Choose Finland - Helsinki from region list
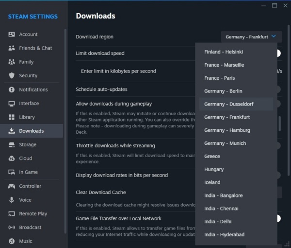 pyautogui.click(x=236, y=52)
